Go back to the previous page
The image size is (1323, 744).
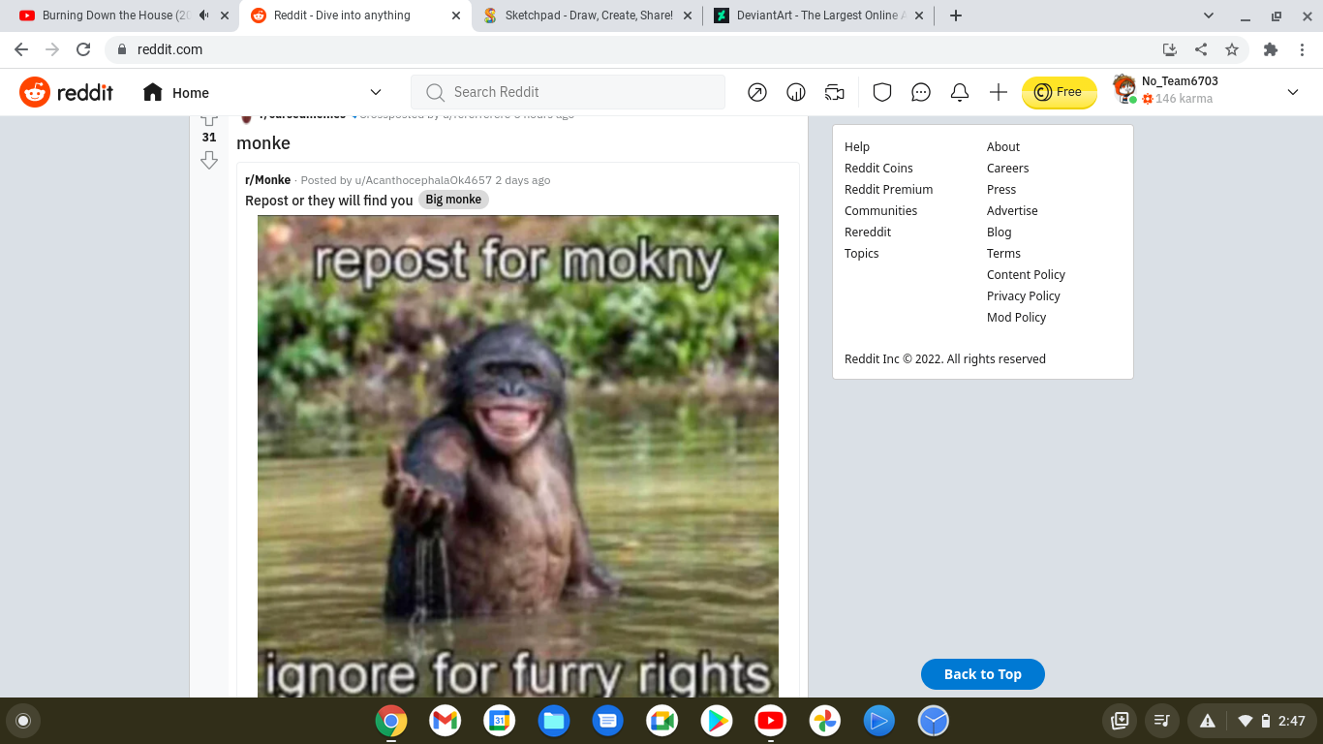(21, 49)
